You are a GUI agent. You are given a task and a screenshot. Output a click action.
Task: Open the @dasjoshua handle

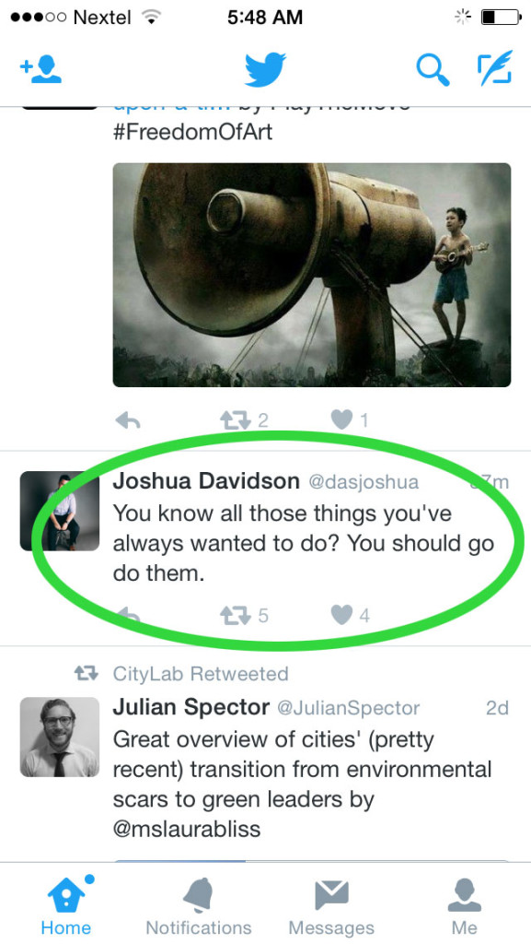tap(364, 482)
